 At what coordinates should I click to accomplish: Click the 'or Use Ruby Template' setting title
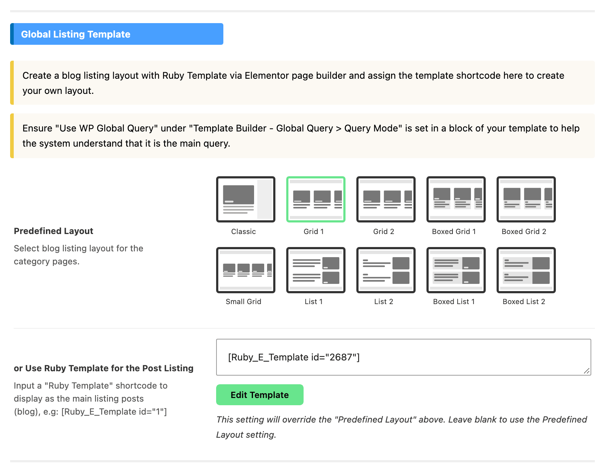(x=104, y=368)
